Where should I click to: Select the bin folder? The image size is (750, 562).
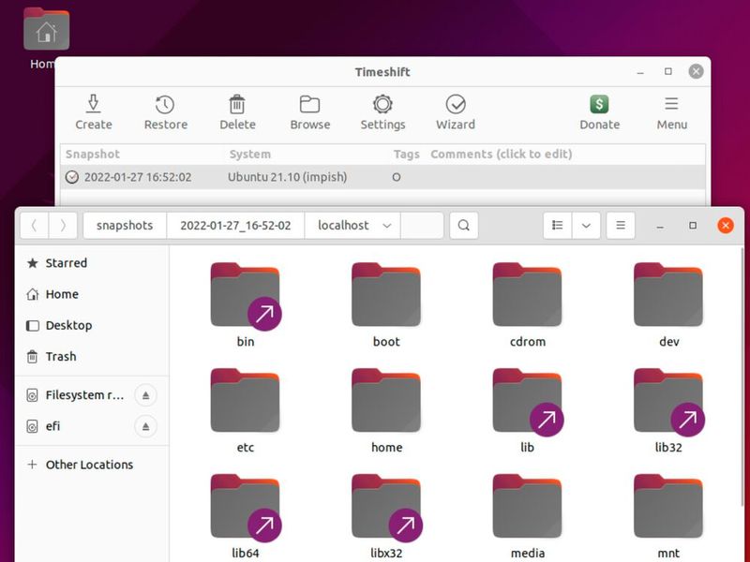pyautogui.click(x=246, y=305)
